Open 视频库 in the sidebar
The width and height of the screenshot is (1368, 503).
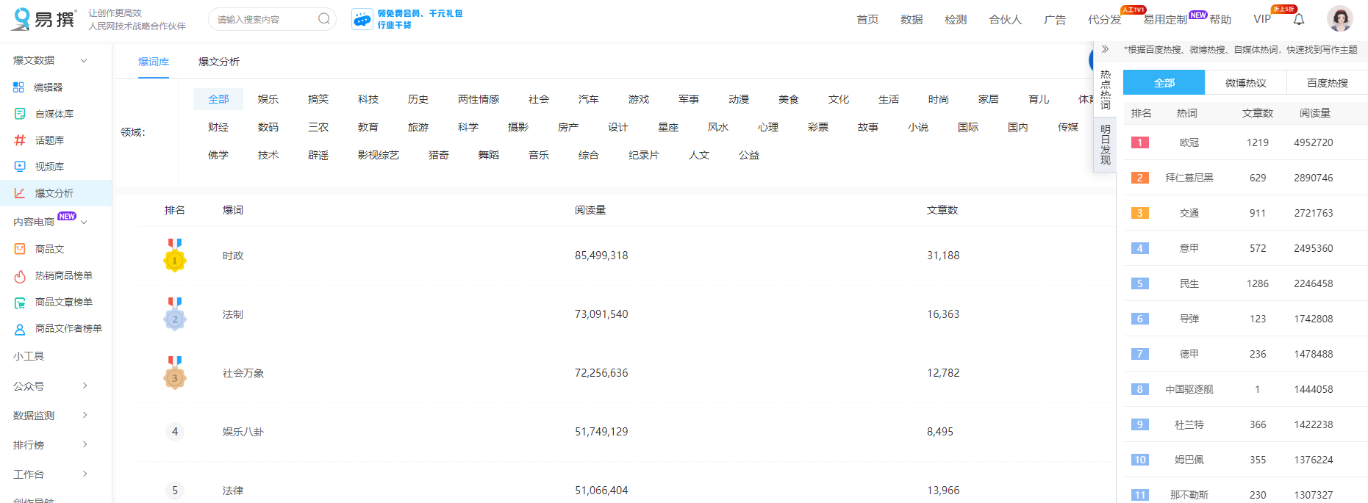tap(49, 167)
